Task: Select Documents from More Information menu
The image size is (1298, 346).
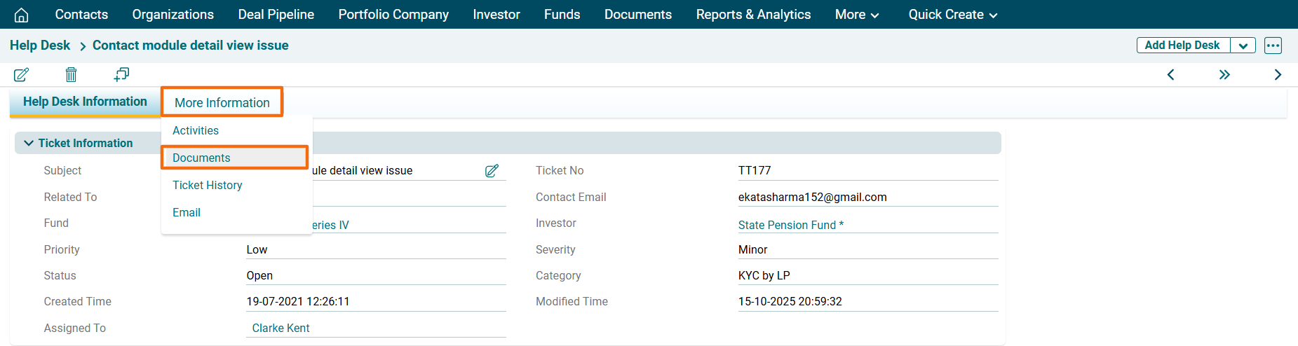Action: [202, 158]
